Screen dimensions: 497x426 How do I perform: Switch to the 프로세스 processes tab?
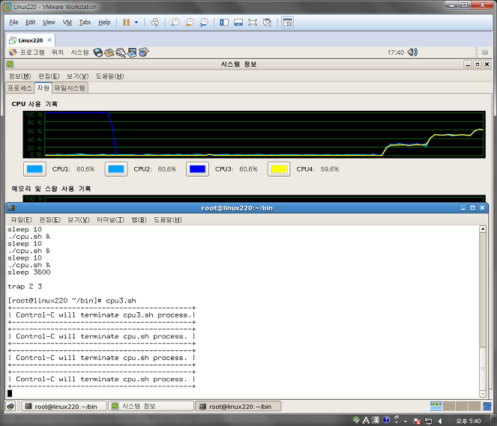click(19, 88)
